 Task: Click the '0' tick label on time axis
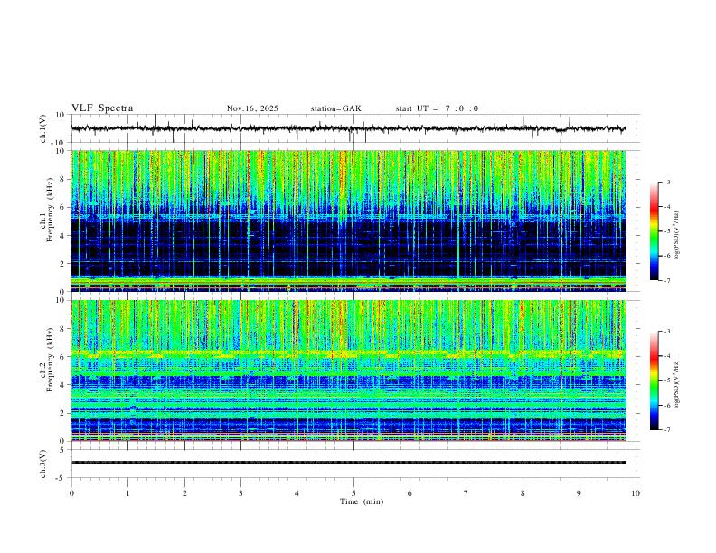click(x=71, y=493)
